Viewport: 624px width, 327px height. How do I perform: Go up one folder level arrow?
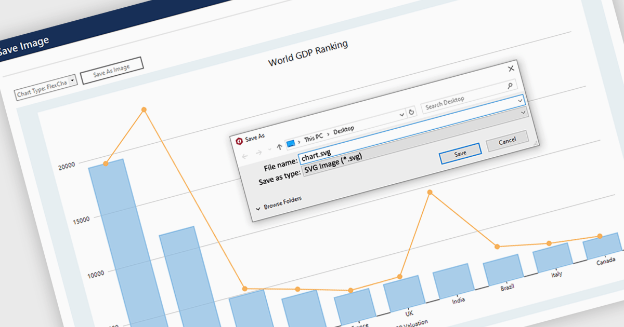tap(280, 147)
